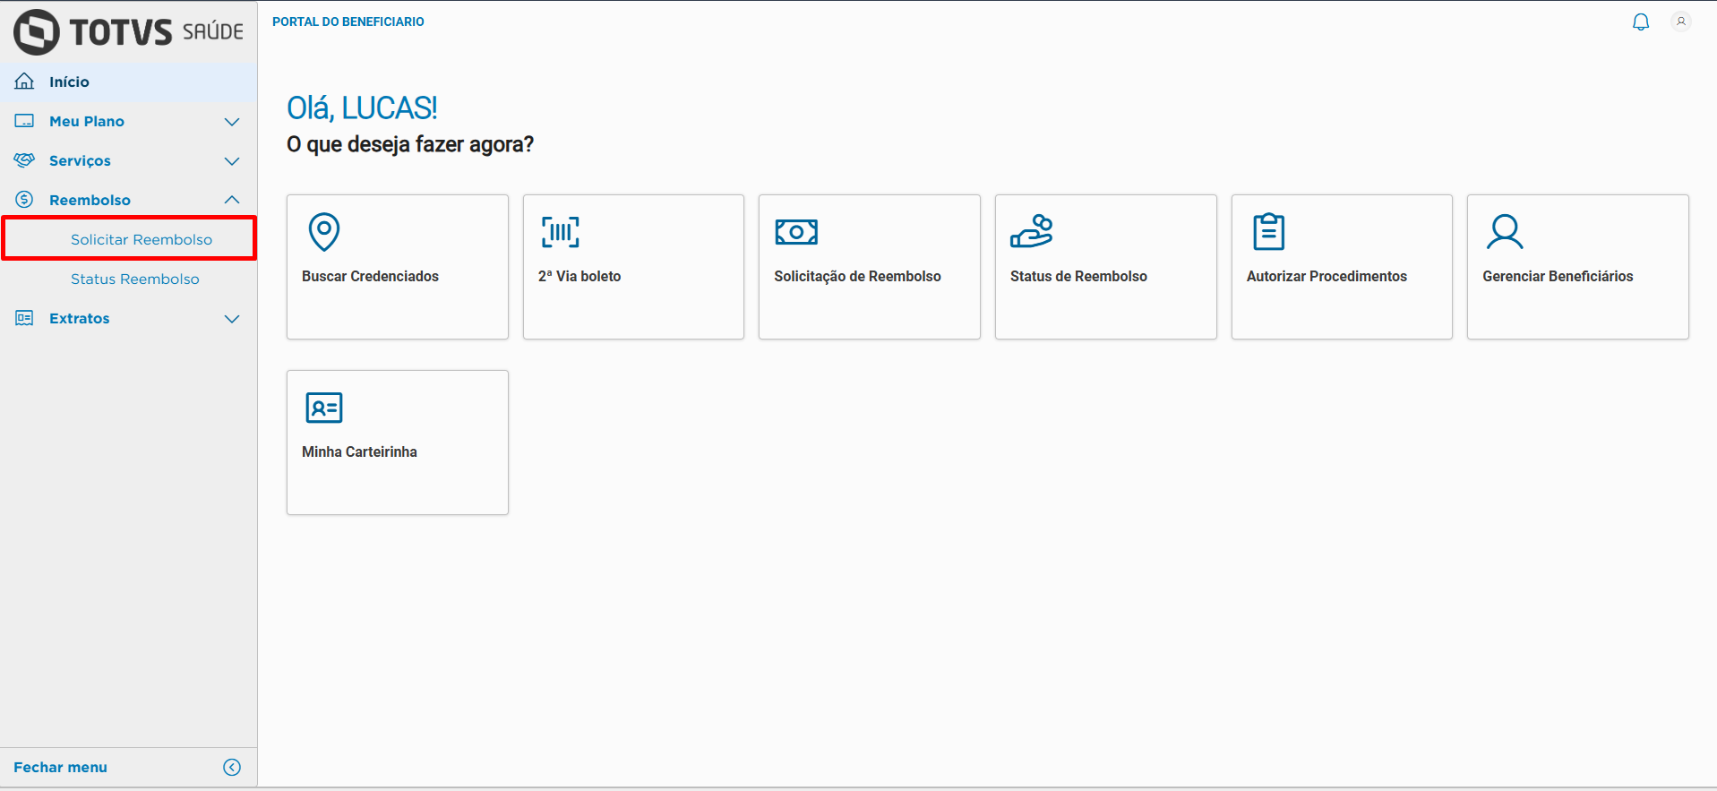The image size is (1717, 791).
Task: Open Status Reembolso submenu item
Action: point(135,279)
